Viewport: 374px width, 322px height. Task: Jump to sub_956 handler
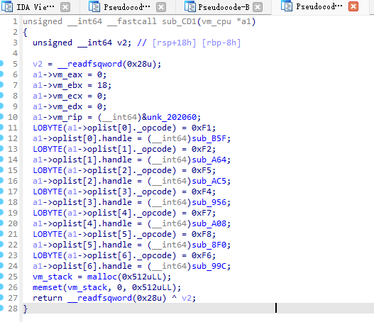pos(209,202)
